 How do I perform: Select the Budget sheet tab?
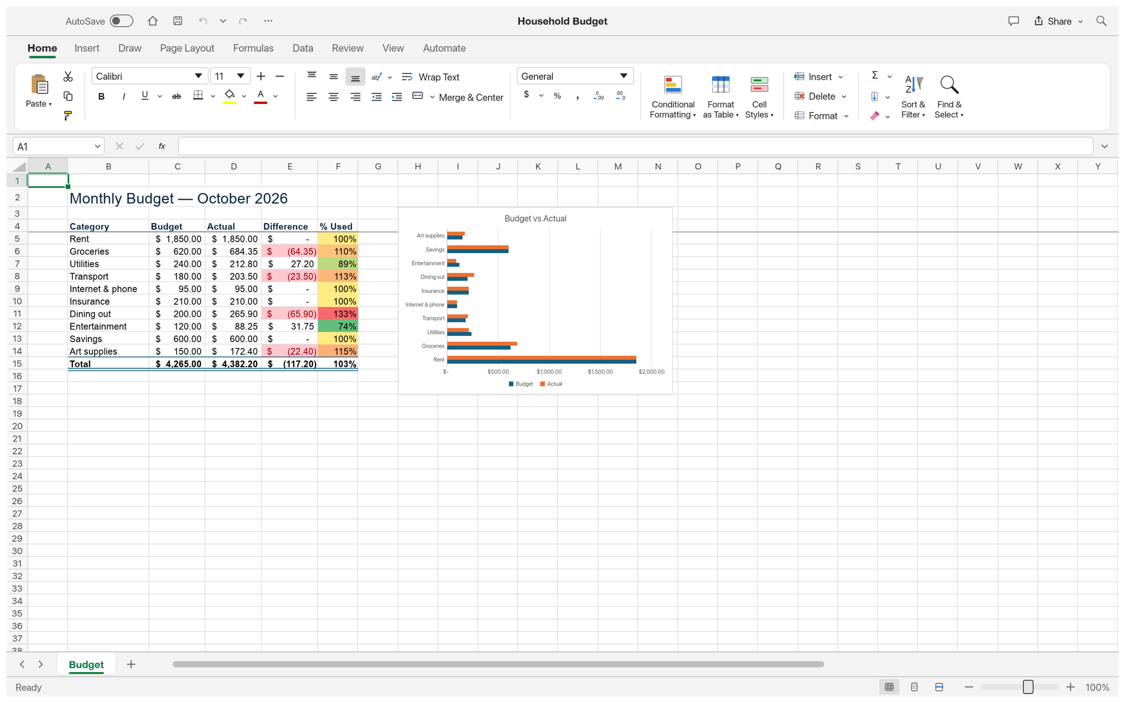pos(86,664)
